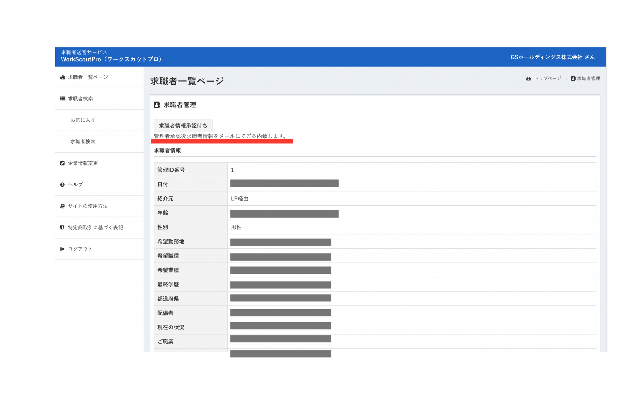Open 企業情報変更 in the sidebar

(x=83, y=163)
